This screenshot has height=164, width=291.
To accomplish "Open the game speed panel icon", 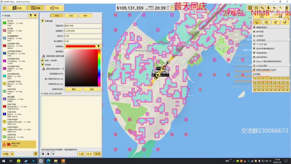I will coord(256,8).
